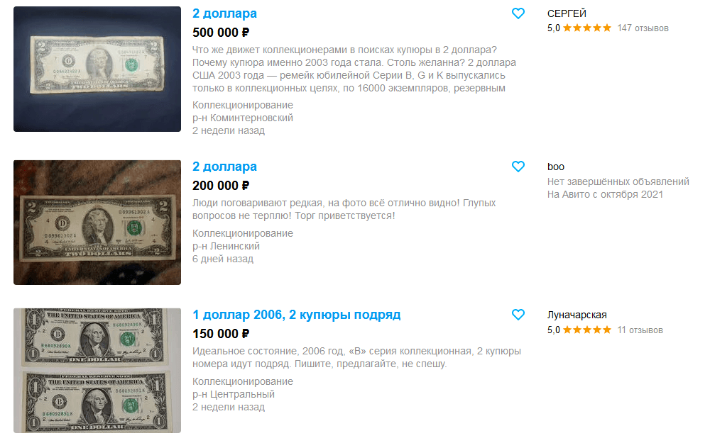Select the 150 000 ₽ price
The width and height of the screenshot is (710, 443).
pyautogui.click(x=221, y=334)
